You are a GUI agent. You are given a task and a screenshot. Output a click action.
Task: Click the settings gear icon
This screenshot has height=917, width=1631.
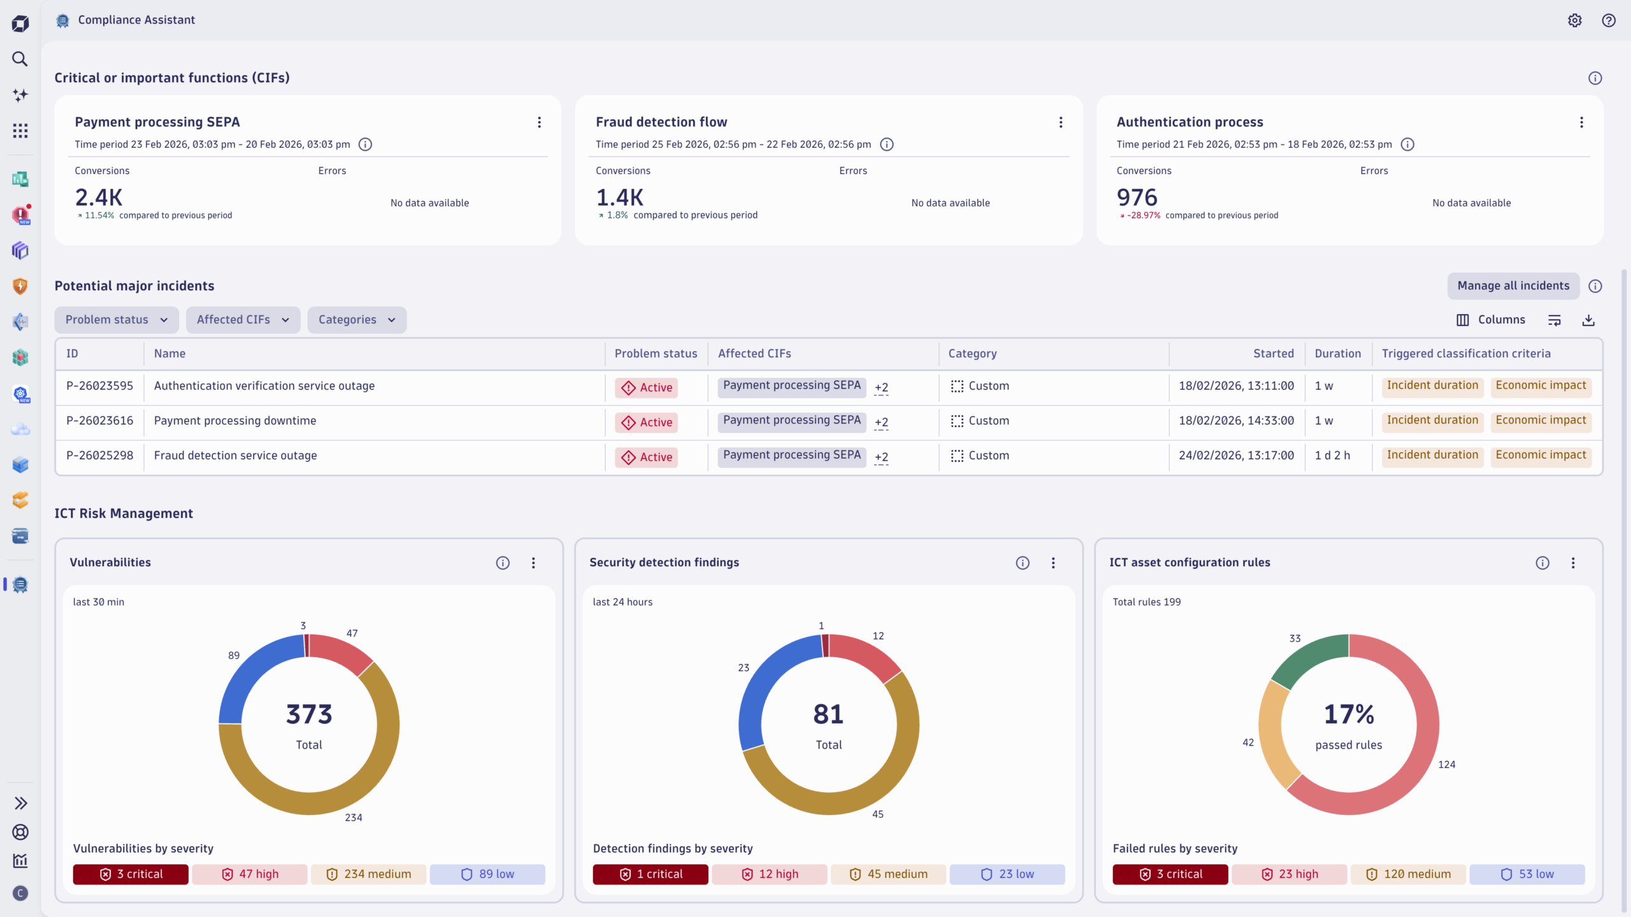click(x=1575, y=20)
